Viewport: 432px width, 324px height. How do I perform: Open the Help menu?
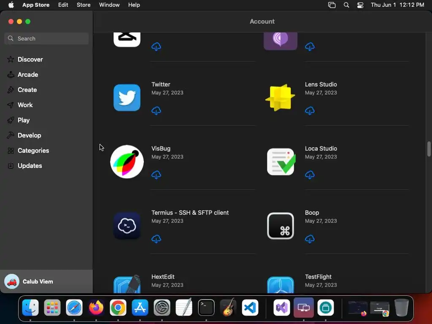(134, 5)
